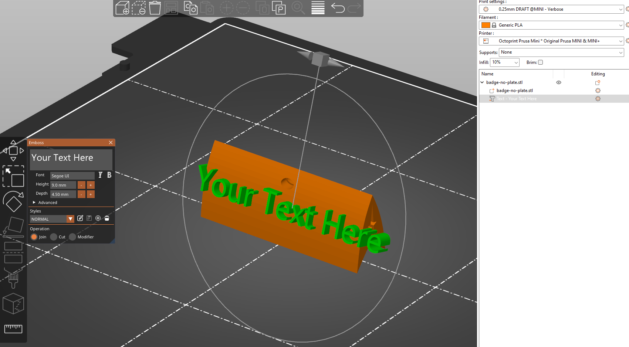The image size is (629, 347).
Task: Select the Place on face tool
Action: click(x=13, y=226)
